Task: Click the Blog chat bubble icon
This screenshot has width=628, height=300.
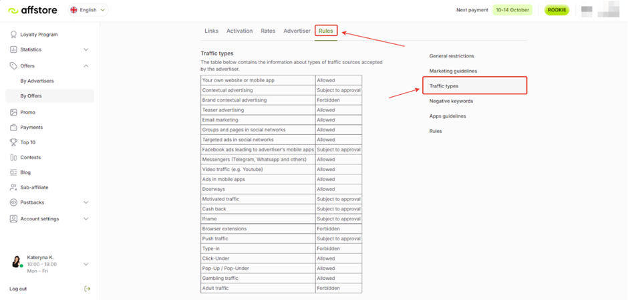Action: (x=13, y=172)
